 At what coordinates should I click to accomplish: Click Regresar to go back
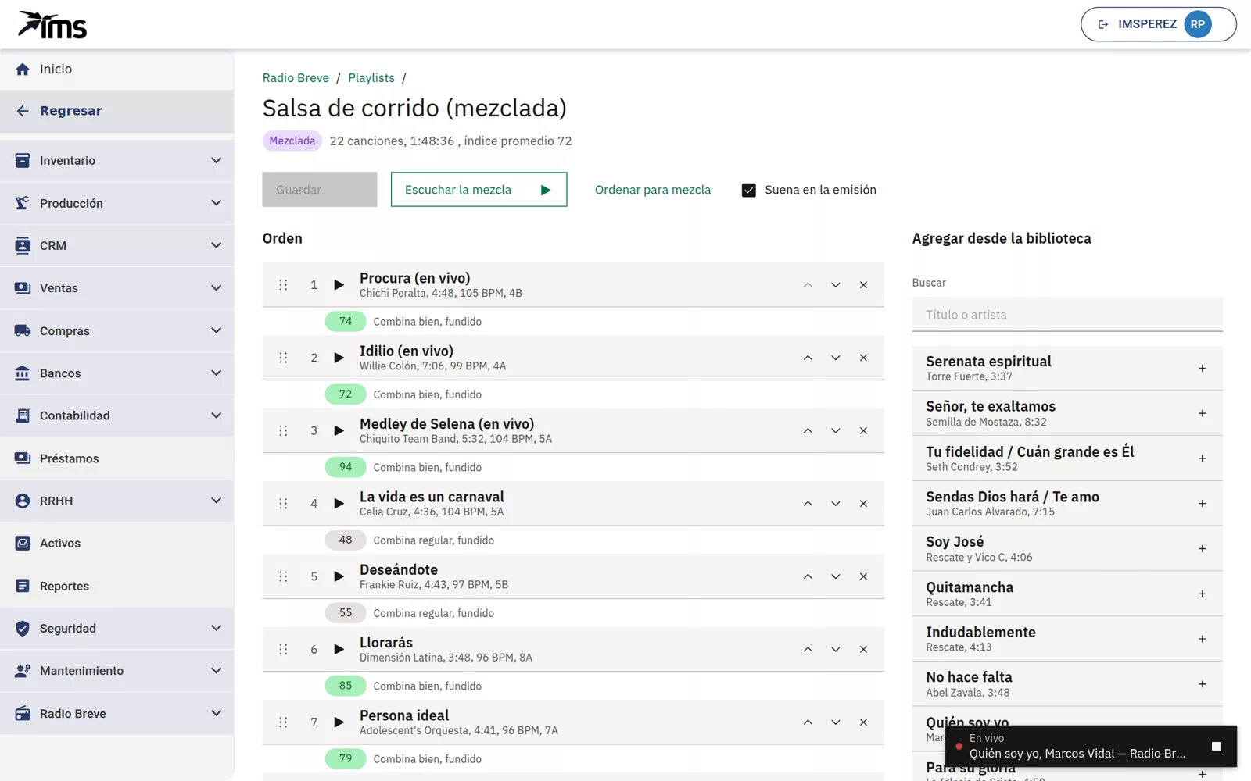[x=117, y=111]
